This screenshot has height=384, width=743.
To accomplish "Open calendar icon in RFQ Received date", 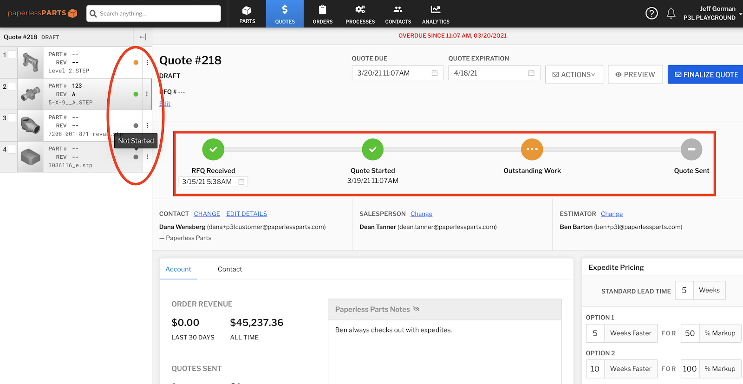I will tap(241, 182).
